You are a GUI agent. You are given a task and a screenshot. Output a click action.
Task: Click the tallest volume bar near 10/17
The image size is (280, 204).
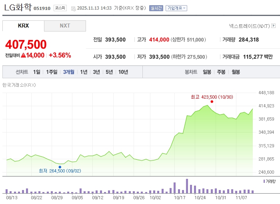pos(187,186)
